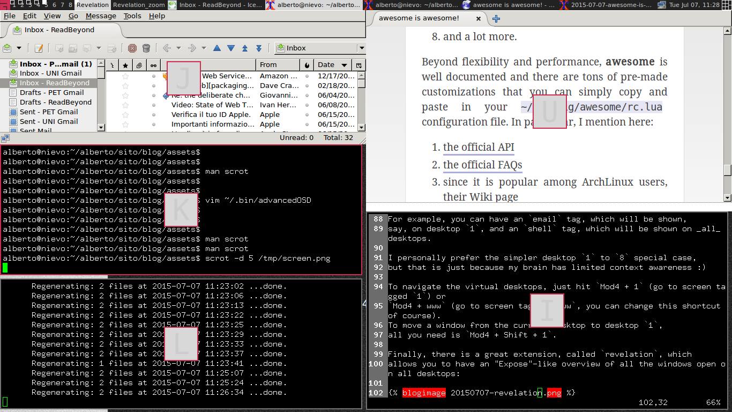The width and height of the screenshot is (732, 412).
Task: Open the back history dropdown arrow
Action: point(178,48)
